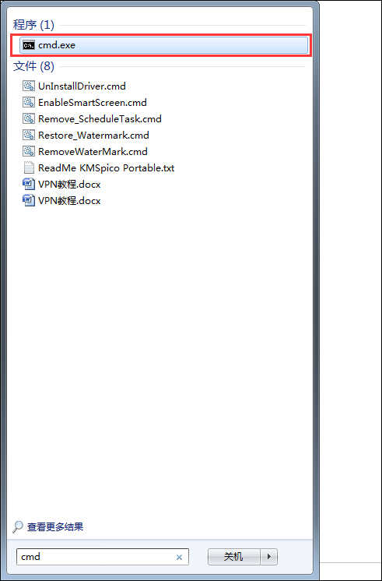The height and width of the screenshot is (581, 382).
Task: Click the gear icon beside RemoveWaterMark.cmd
Action: click(x=29, y=152)
